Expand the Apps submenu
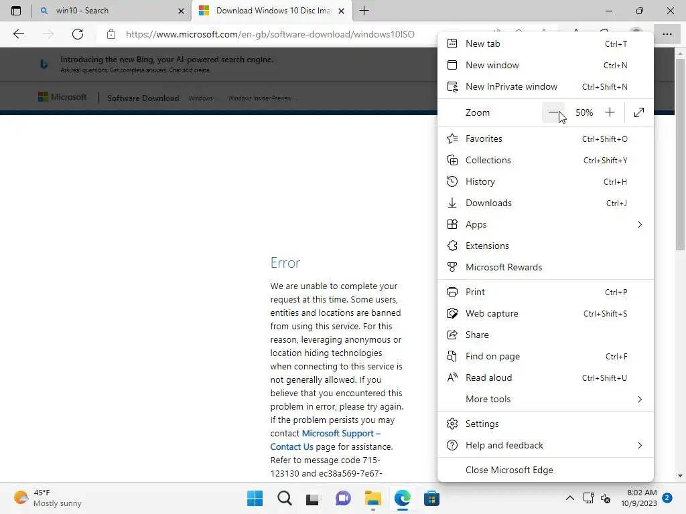Screen dimensions: 686x514 click(545, 225)
